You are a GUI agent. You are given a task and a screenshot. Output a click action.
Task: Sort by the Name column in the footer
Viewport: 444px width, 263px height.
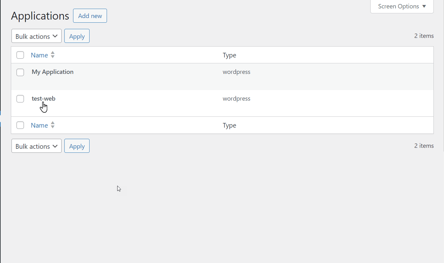pyautogui.click(x=39, y=125)
